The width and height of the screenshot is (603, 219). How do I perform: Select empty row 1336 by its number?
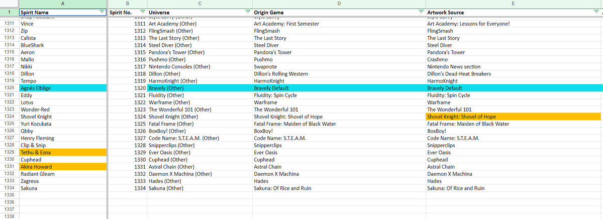(x=9, y=202)
